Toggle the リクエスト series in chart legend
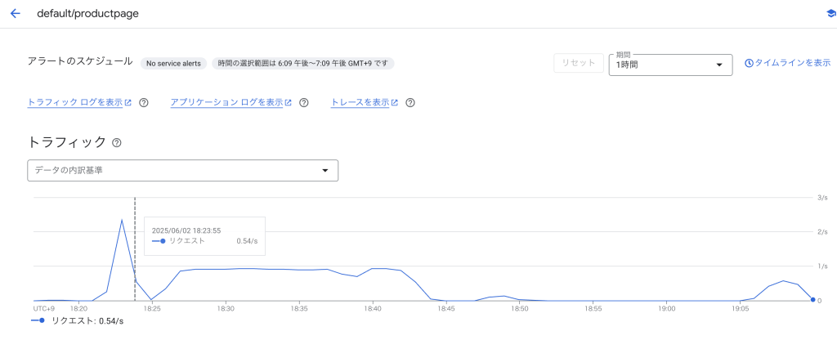This screenshot has height=340, width=837. click(76, 321)
